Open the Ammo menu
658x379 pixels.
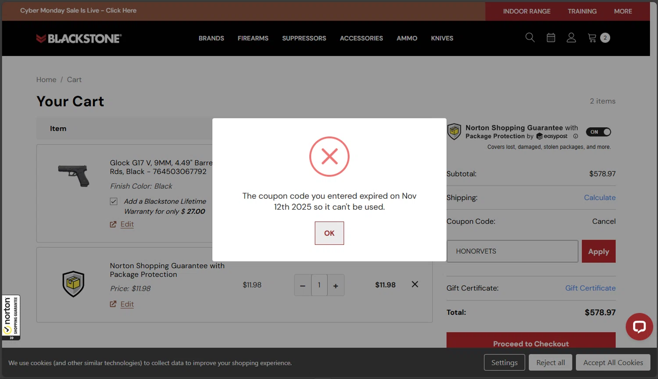tap(407, 39)
